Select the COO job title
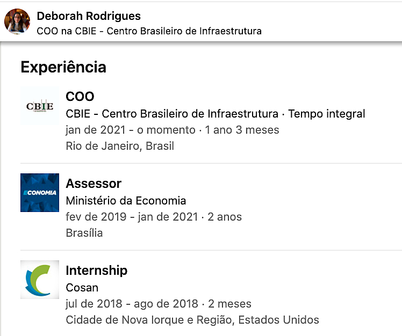Screen dimensions: 402x336 [80, 97]
